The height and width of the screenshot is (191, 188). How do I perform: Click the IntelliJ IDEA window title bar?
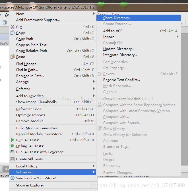(x=94, y=7)
